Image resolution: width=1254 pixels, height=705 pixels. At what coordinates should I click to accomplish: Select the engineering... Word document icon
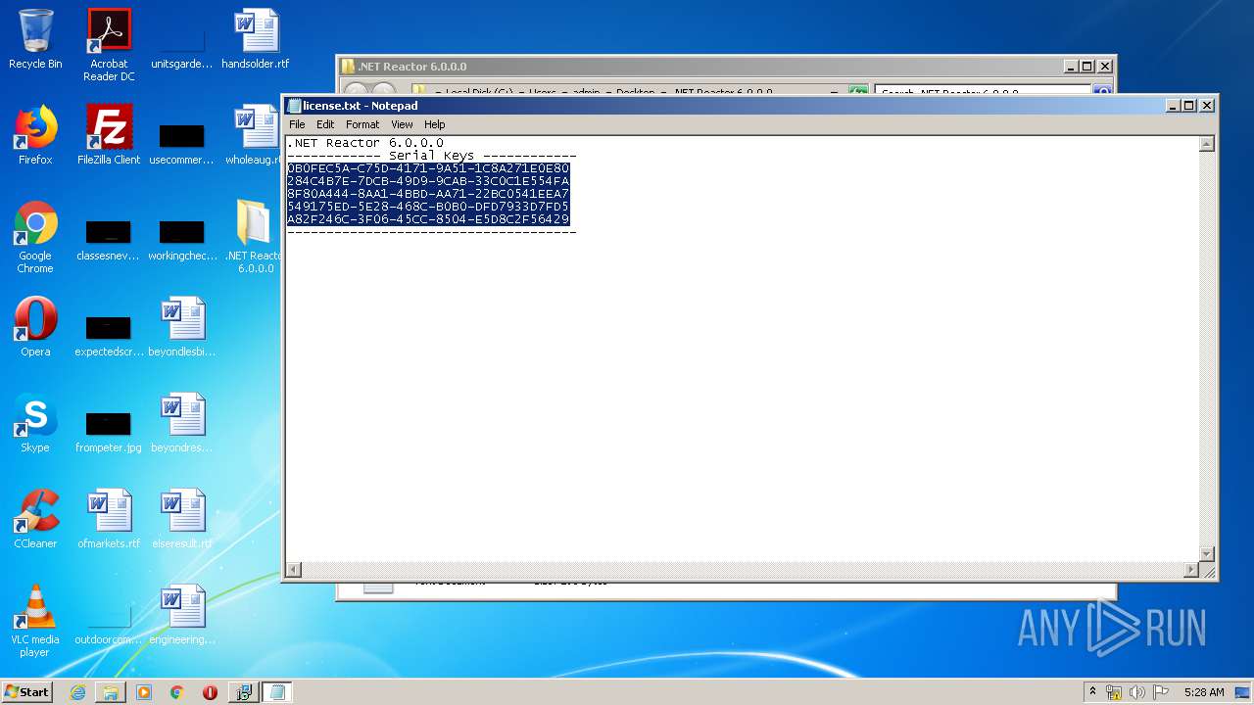pos(182,615)
